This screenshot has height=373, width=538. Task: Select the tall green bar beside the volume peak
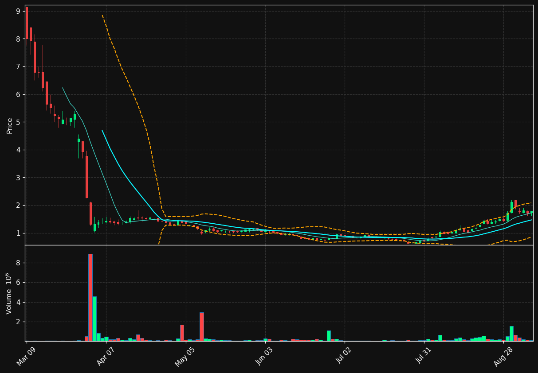(x=94, y=319)
